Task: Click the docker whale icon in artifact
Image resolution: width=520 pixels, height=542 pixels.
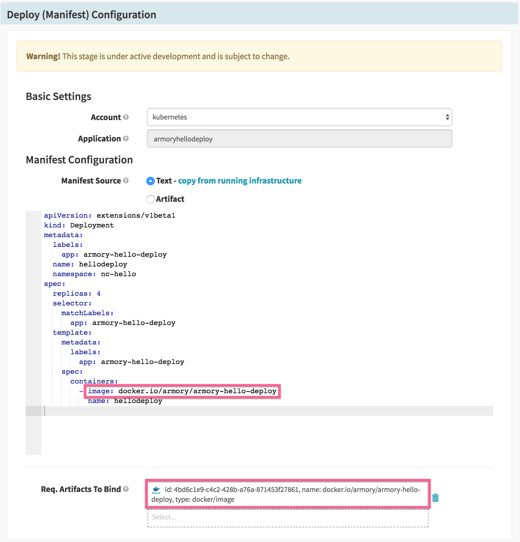Action: [156, 490]
